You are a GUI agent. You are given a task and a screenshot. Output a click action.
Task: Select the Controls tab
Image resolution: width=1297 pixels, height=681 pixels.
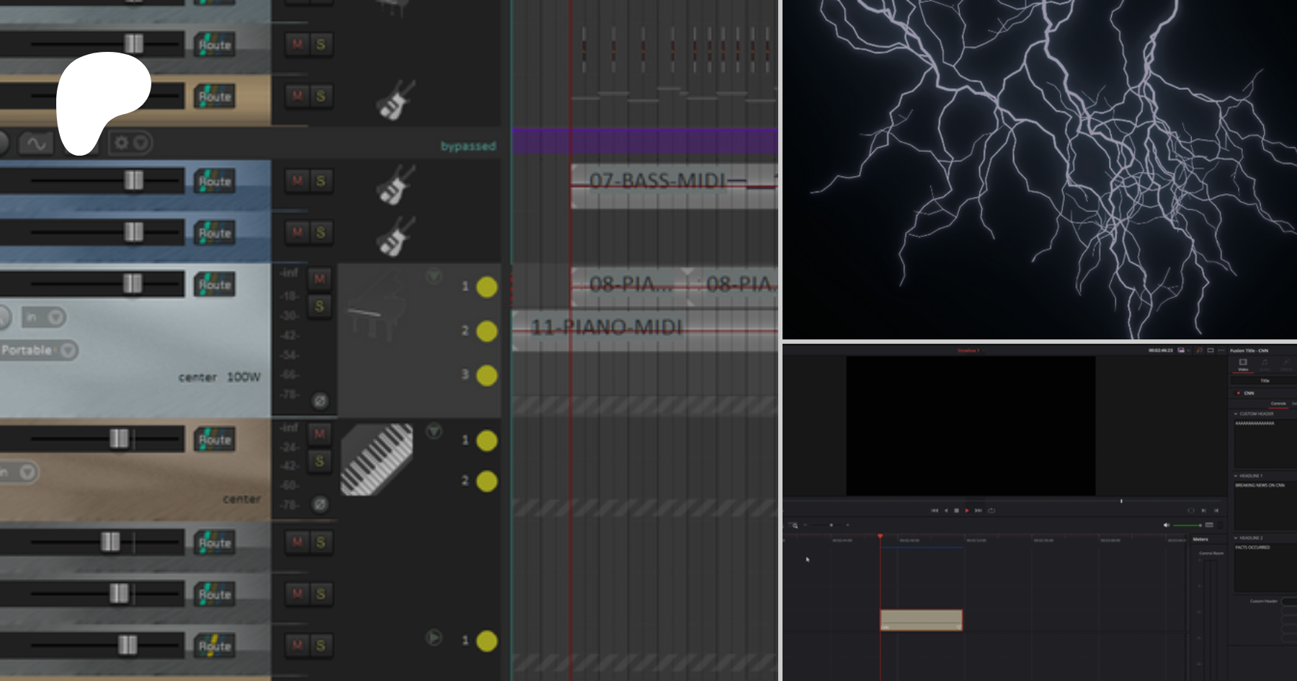tap(1278, 404)
